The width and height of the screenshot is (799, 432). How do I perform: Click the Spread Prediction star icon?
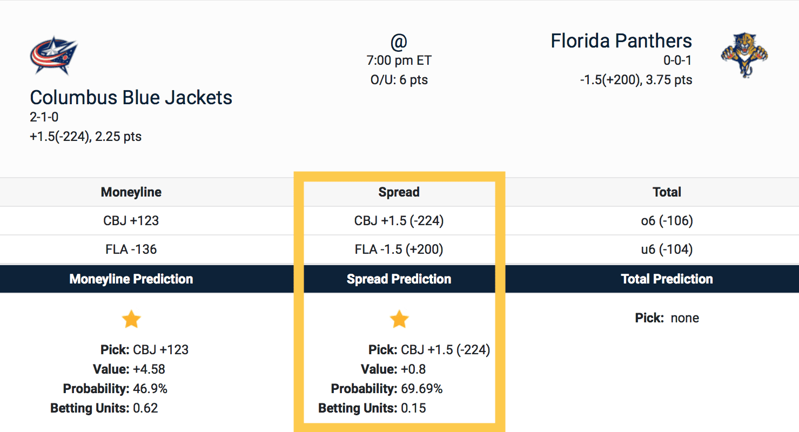pos(399,319)
